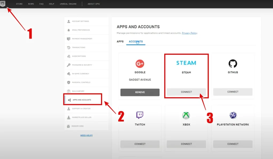Open In-Game Currency sidebar label
Image resolution: width=273 pixels, height=159 pixels.
click(x=81, y=74)
